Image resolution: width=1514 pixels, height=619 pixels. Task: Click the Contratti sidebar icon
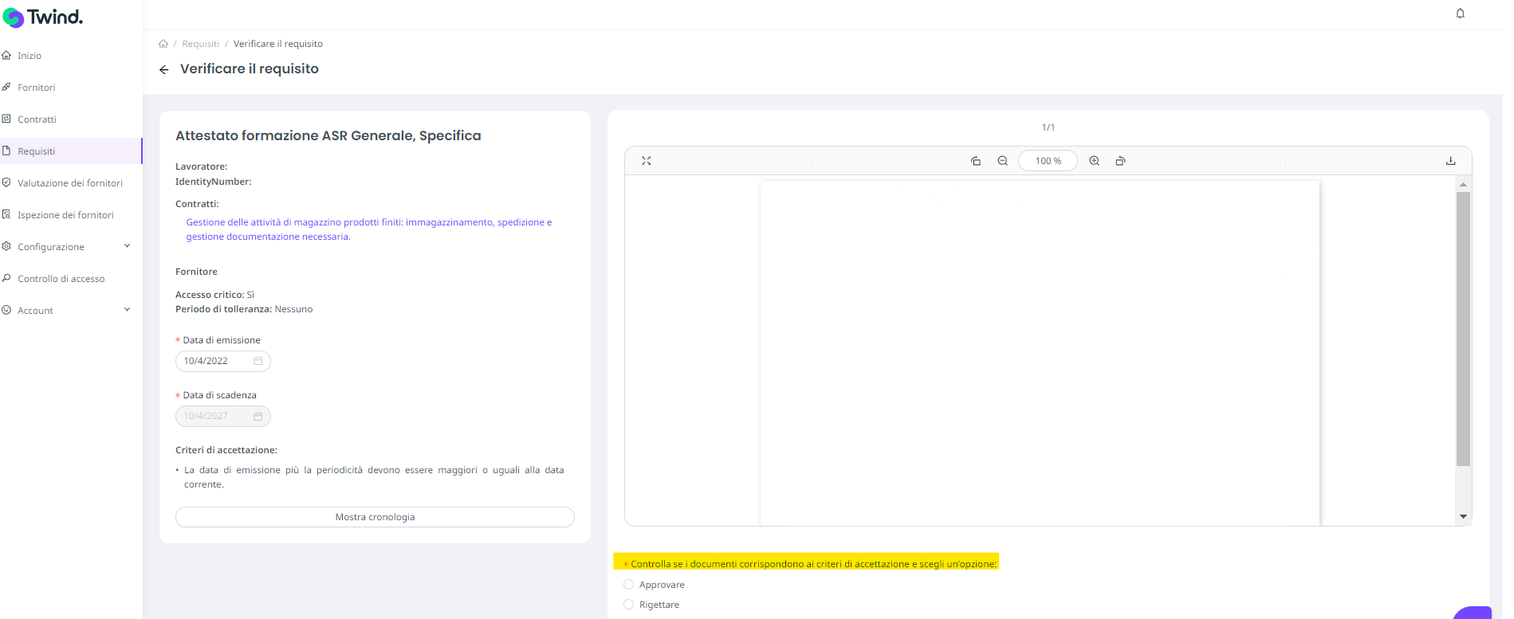(x=6, y=119)
